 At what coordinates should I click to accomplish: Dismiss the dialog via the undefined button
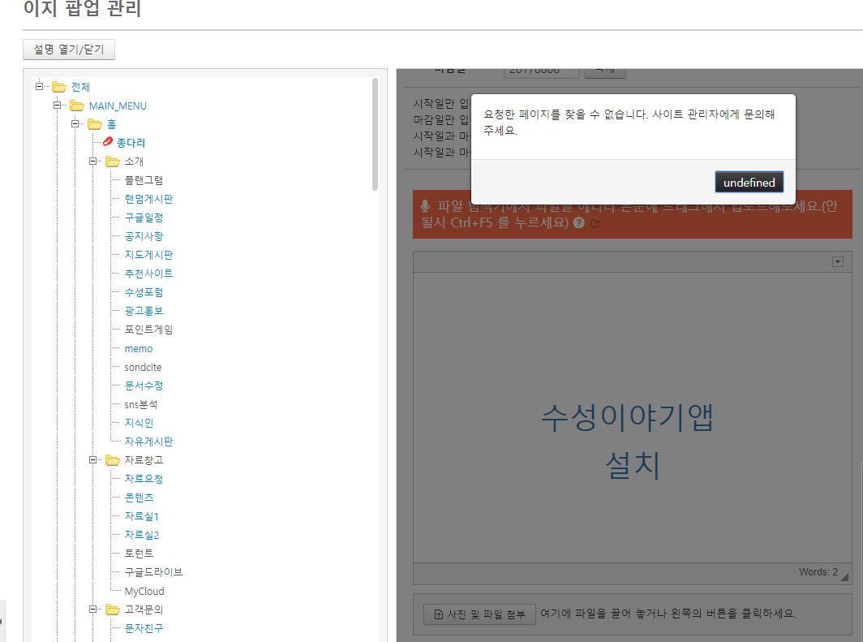click(749, 182)
